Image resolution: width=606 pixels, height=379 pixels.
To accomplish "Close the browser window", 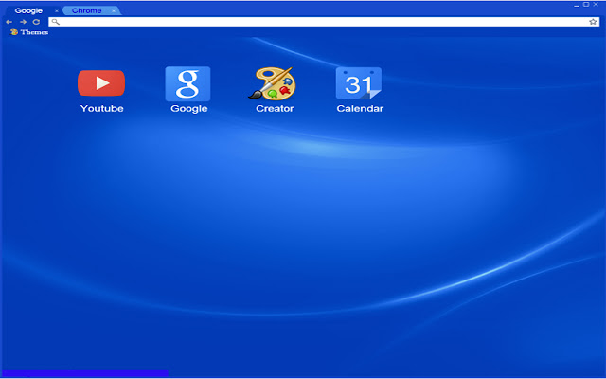I will click(596, 5).
